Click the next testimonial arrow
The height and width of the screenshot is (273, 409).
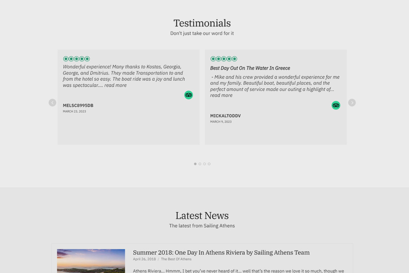coord(352,102)
